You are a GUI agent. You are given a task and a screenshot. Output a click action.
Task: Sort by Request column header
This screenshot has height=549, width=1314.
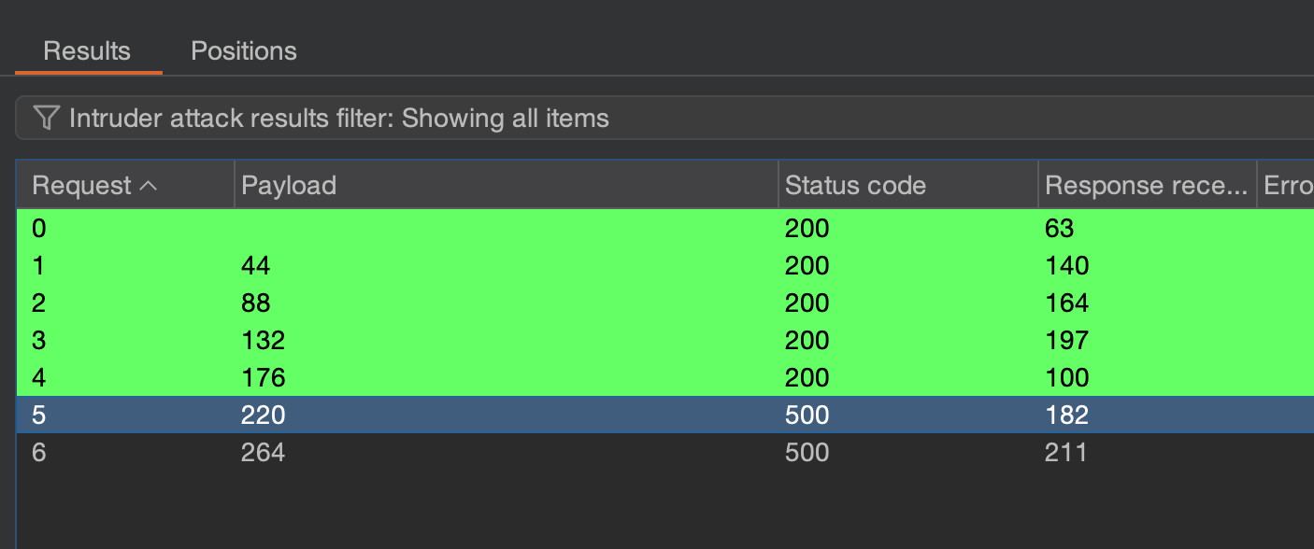click(x=82, y=186)
